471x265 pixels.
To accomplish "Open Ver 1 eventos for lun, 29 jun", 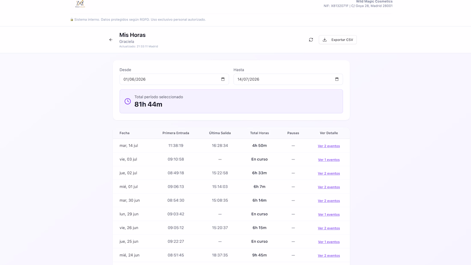I will pyautogui.click(x=328, y=214).
